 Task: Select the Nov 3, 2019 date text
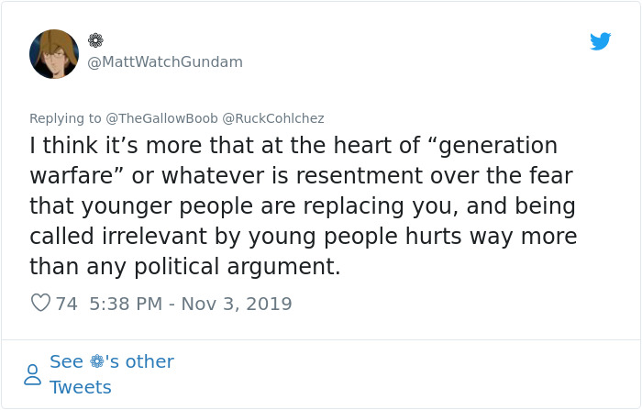tap(238, 303)
